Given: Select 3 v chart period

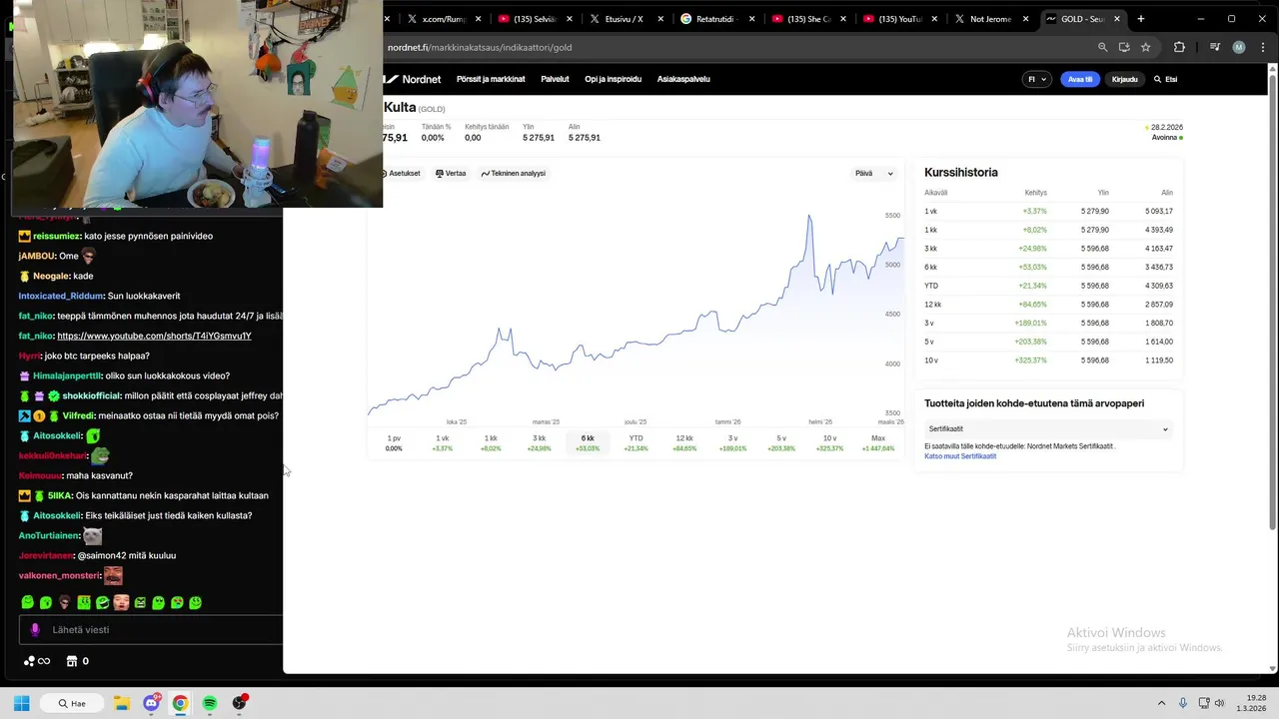Looking at the screenshot, I should 732,442.
